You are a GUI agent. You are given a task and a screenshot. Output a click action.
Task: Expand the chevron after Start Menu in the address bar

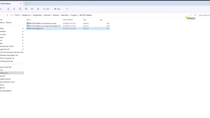tap(70, 15)
